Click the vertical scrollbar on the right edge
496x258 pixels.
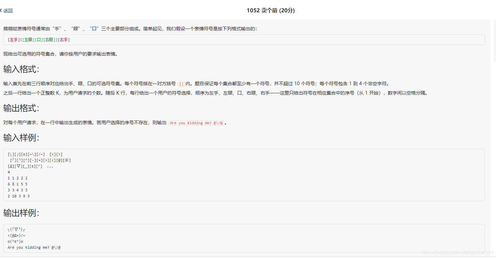[x=494, y=40]
